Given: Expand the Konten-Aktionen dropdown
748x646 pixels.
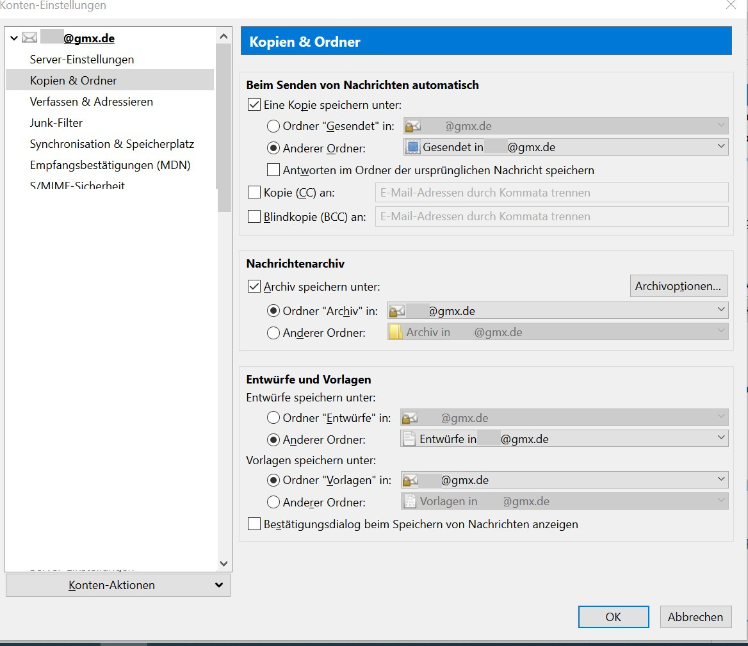Looking at the screenshot, I should [118, 585].
